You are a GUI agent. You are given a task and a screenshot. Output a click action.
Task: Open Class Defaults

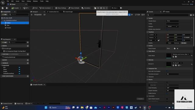click(74, 8)
